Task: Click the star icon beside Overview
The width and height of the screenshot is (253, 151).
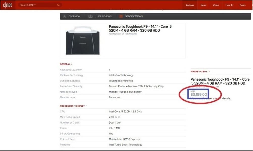Action: 65,16
